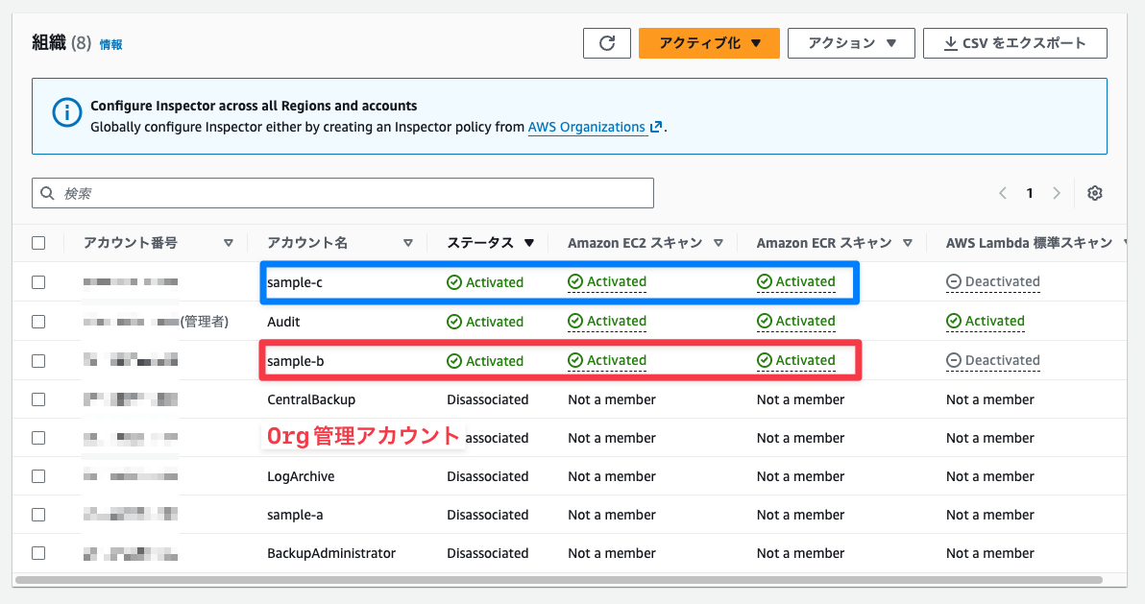Viewport: 1145px width, 604px height.
Task: Click the info circle icon in banner
Action: (66, 113)
